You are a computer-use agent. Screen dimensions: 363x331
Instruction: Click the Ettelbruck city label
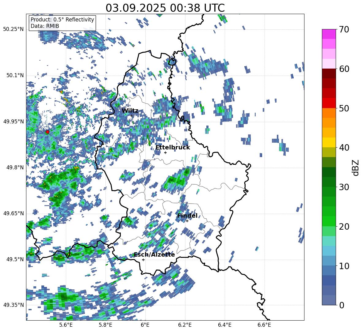point(173,148)
